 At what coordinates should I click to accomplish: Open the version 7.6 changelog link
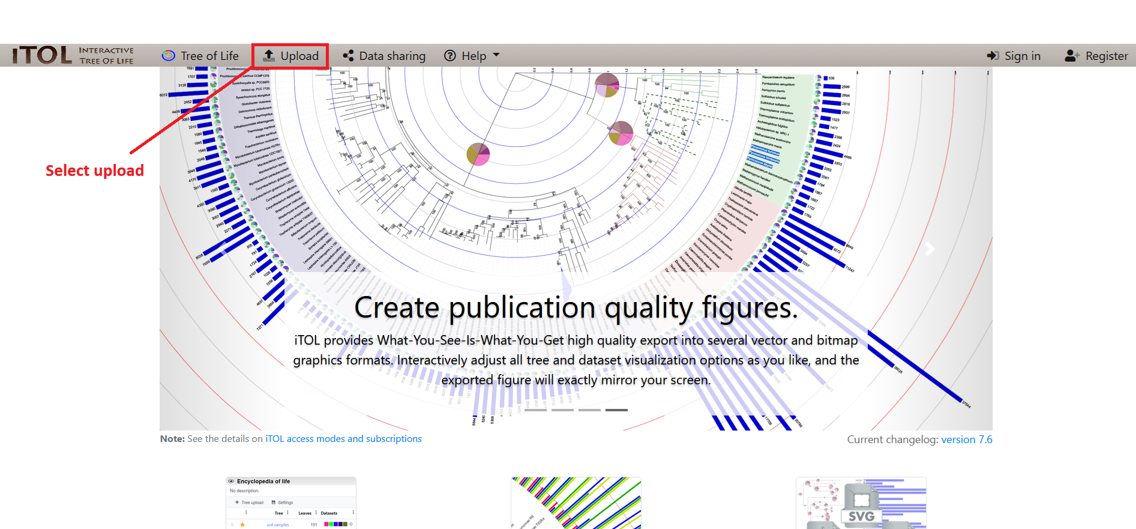coord(967,440)
